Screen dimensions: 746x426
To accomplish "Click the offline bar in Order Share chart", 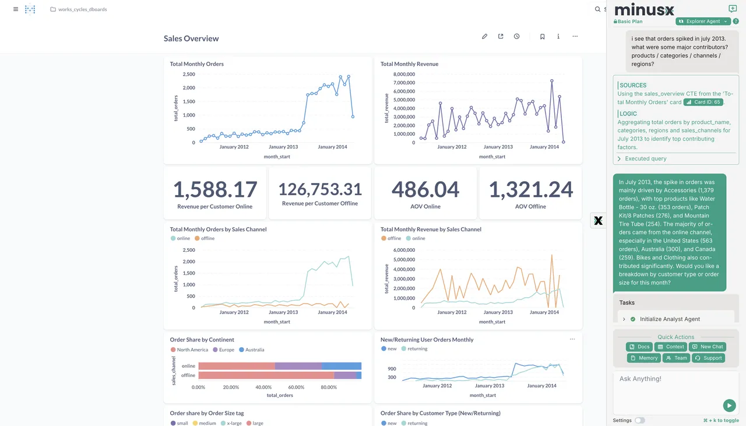I will pos(280,375).
